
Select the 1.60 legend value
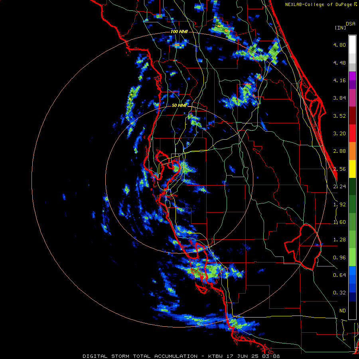[x=339, y=222]
